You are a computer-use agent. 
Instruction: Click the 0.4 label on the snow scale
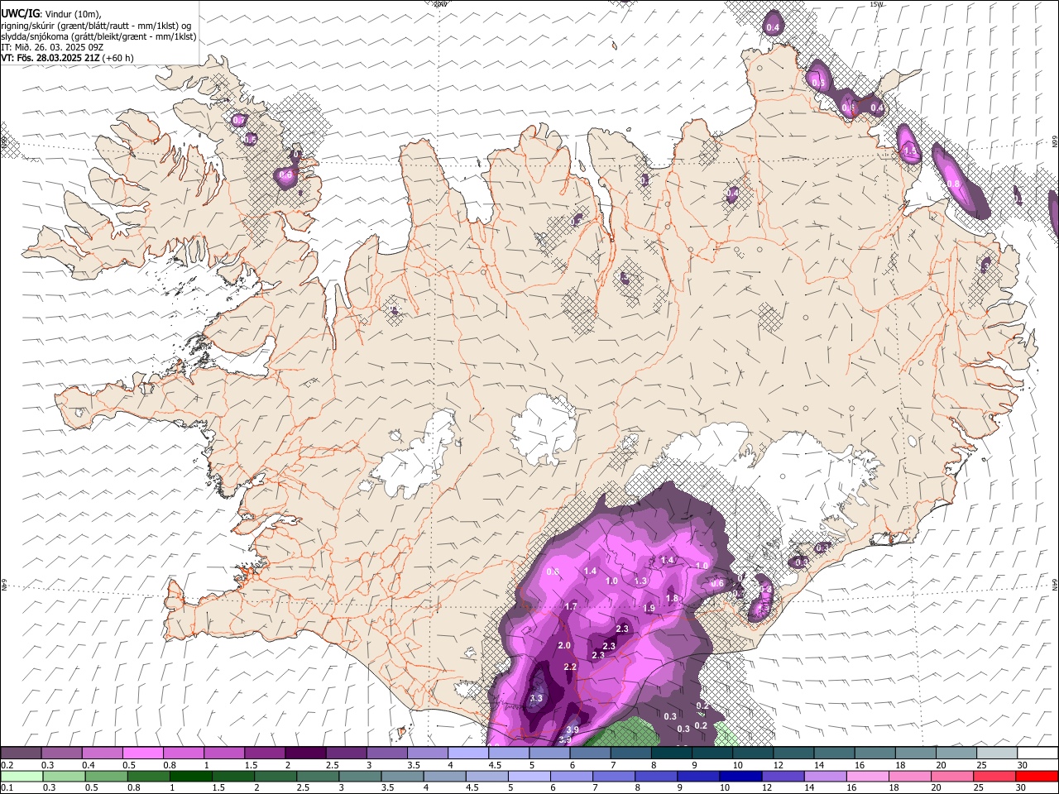point(88,765)
